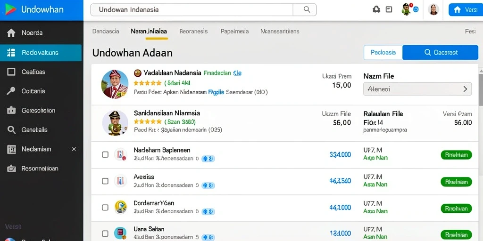Open the Alenoi dropdown under Nazm File
This screenshot has height=241, width=483.
click(417, 89)
